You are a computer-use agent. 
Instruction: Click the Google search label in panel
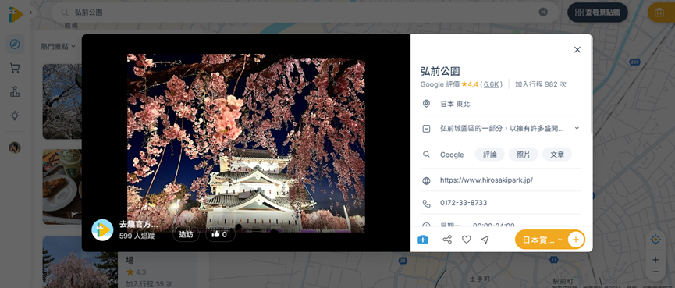[452, 155]
